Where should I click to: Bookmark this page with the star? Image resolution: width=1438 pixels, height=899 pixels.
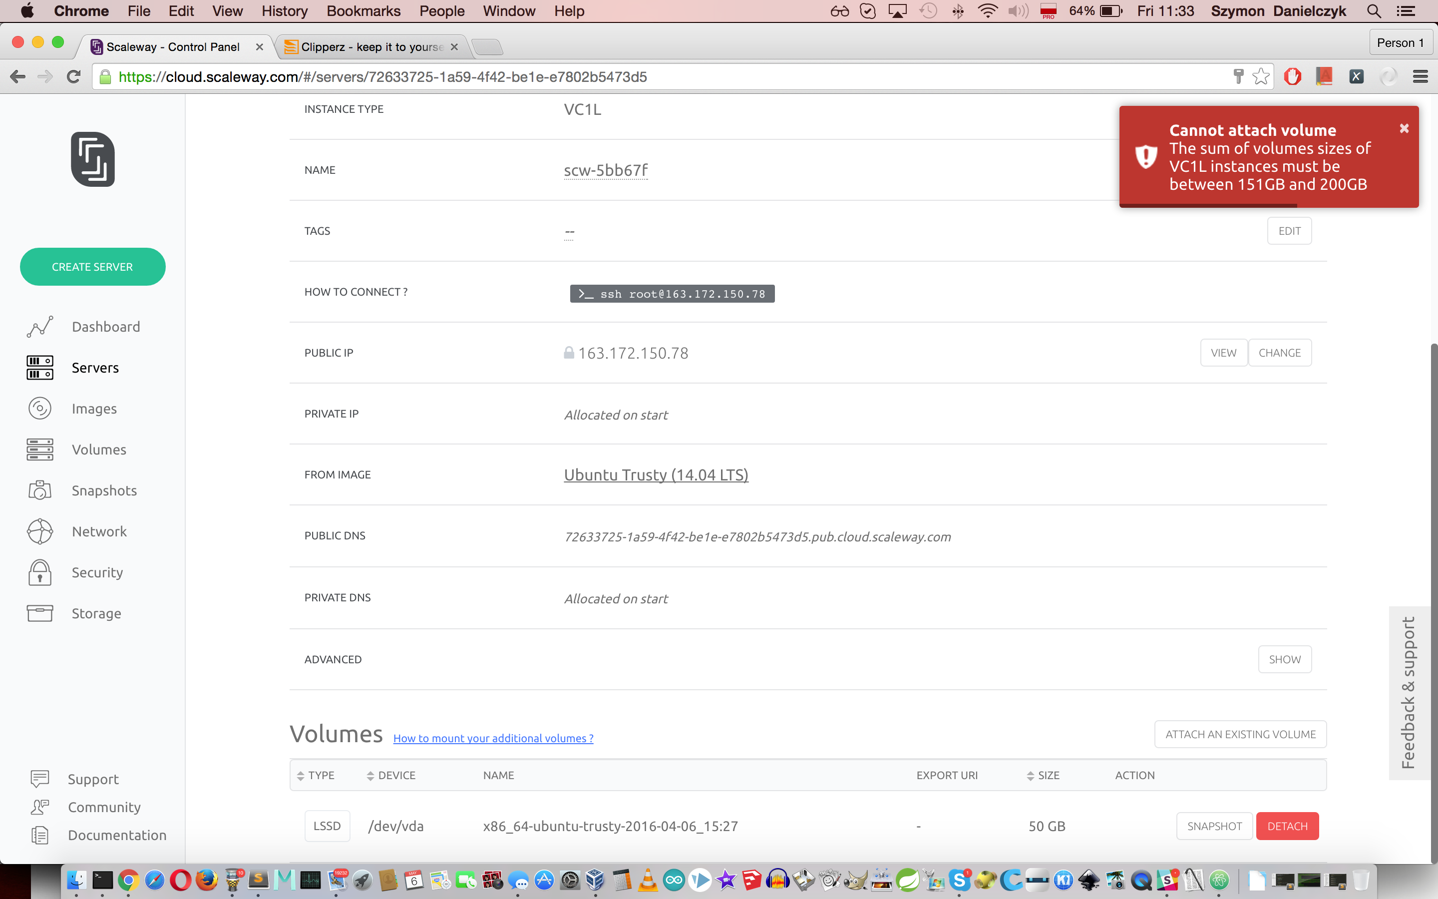pos(1261,77)
